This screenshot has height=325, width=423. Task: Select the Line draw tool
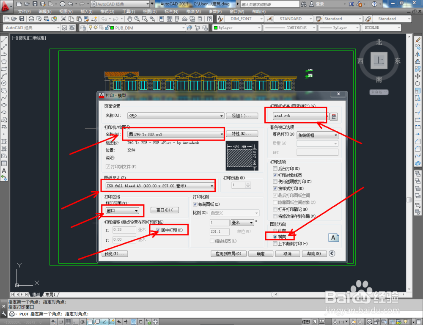point(4,39)
